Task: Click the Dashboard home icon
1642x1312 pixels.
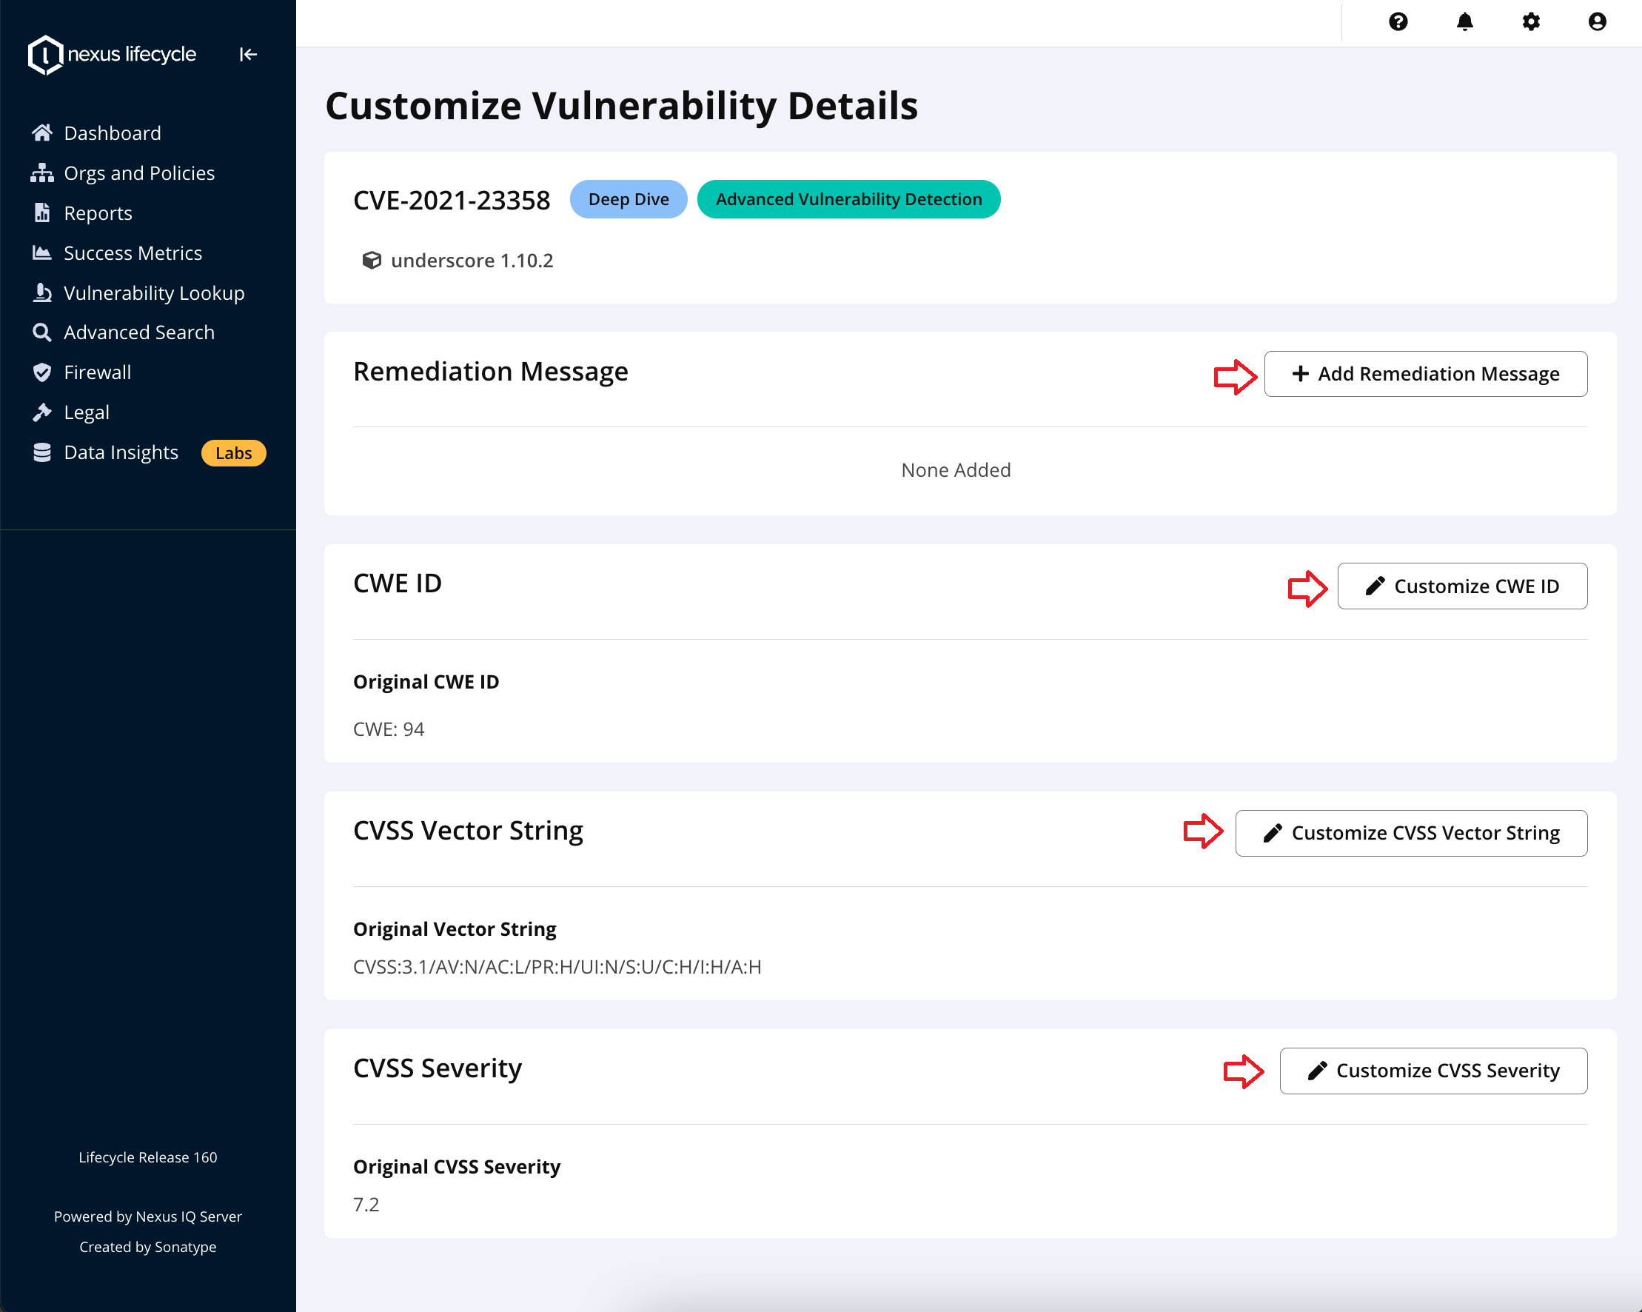Action: pos(42,133)
